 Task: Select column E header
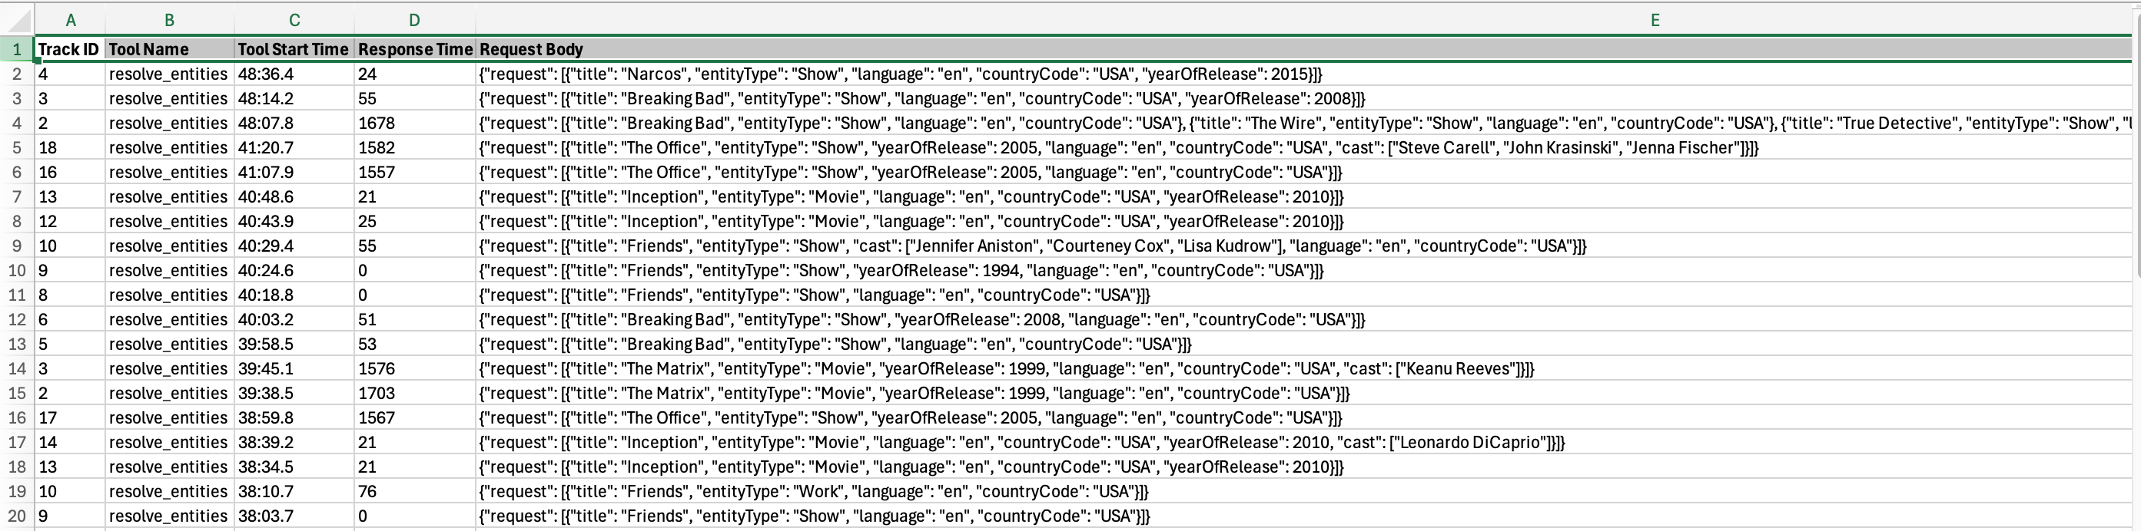tap(1654, 20)
